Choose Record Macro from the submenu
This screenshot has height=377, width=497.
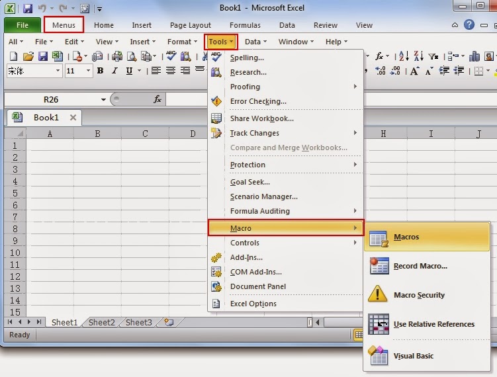[427, 266]
